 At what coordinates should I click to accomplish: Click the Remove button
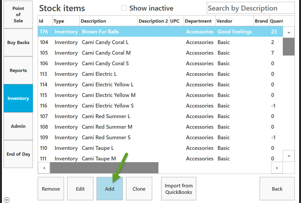pos(51,189)
